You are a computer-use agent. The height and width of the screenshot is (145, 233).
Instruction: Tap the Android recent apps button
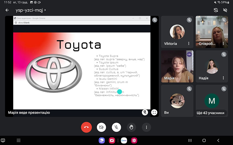point(190,140)
